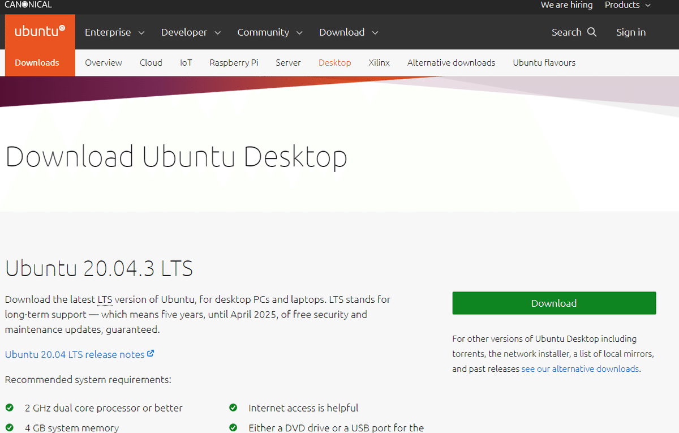Click the checkmark beside 4 GB memory
679x433 pixels.
point(10,427)
